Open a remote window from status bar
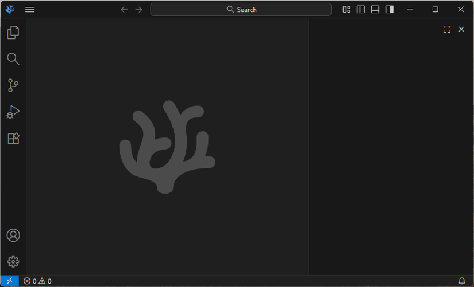 coord(9,281)
